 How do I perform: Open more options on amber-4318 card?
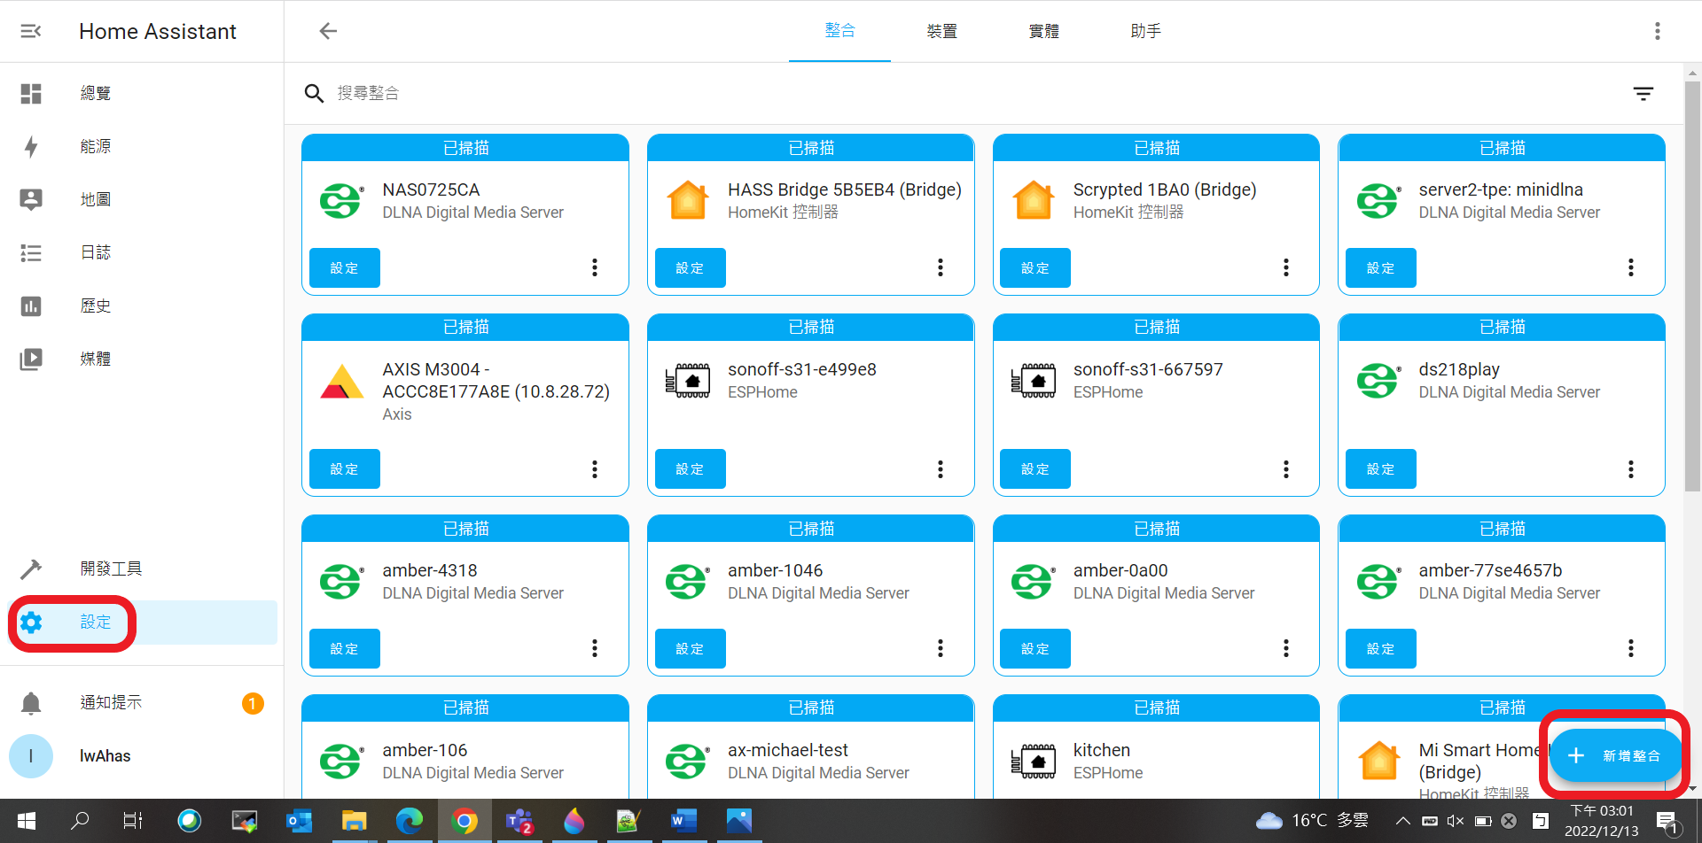tap(595, 648)
